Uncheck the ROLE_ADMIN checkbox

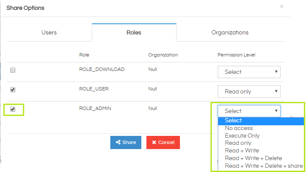pyautogui.click(x=13, y=109)
